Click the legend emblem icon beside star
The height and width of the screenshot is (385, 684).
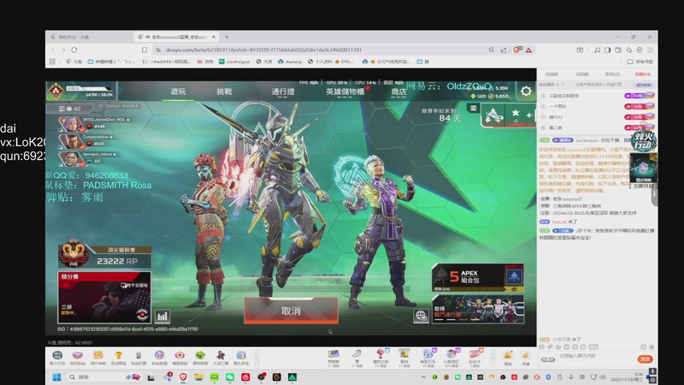494,115
